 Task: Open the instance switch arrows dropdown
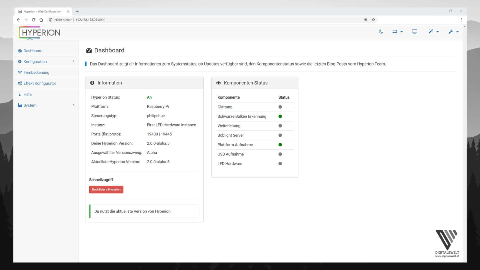tap(397, 31)
